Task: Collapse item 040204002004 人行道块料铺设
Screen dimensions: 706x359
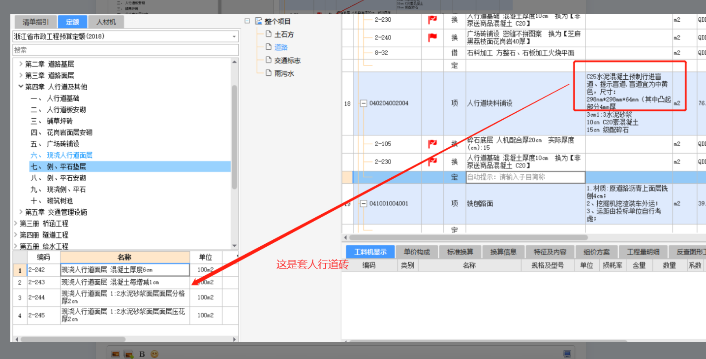Action: (364, 103)
